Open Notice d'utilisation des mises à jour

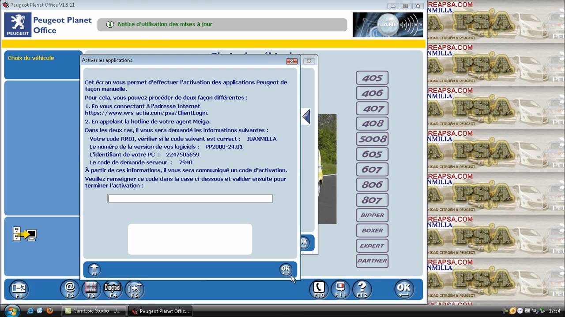(x=165, y=24)
